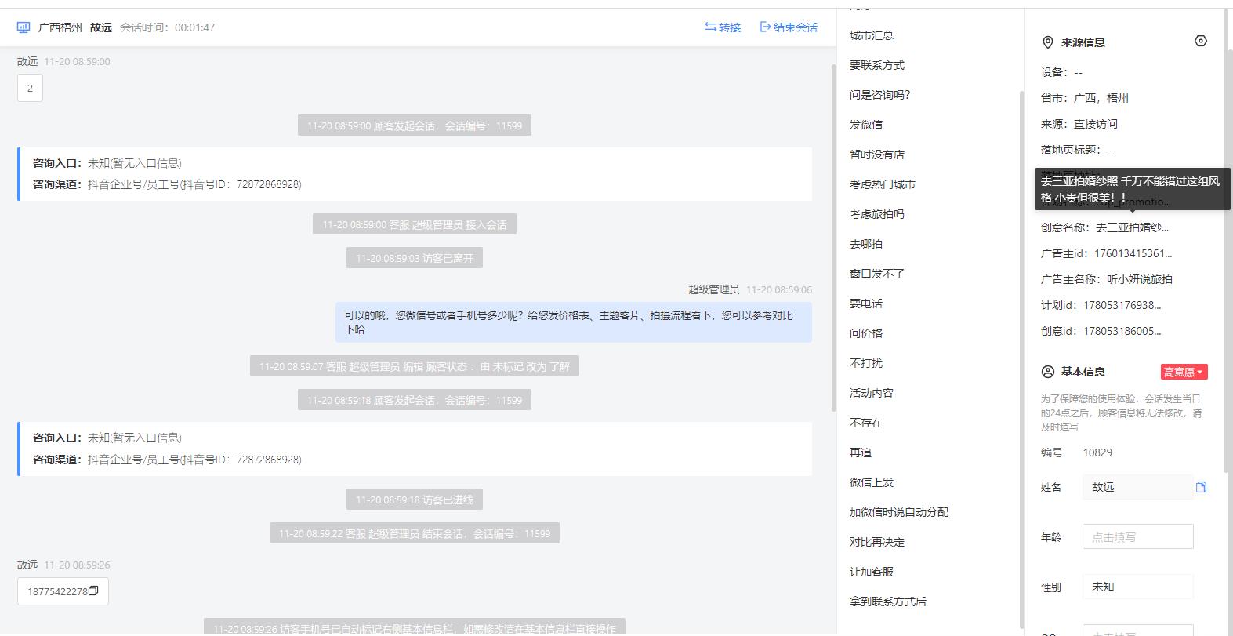
Task: Select quick reply 再追
Action: (861, 452)
